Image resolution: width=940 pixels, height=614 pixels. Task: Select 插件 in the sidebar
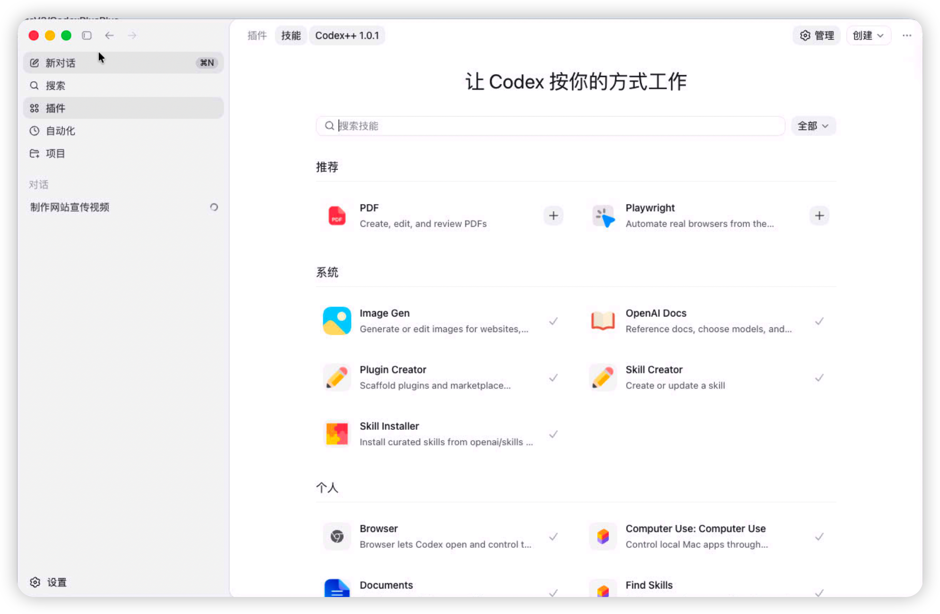123,108
